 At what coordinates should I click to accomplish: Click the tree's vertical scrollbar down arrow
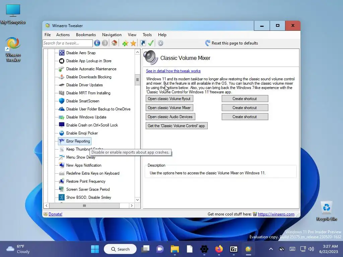pos(137,200)
